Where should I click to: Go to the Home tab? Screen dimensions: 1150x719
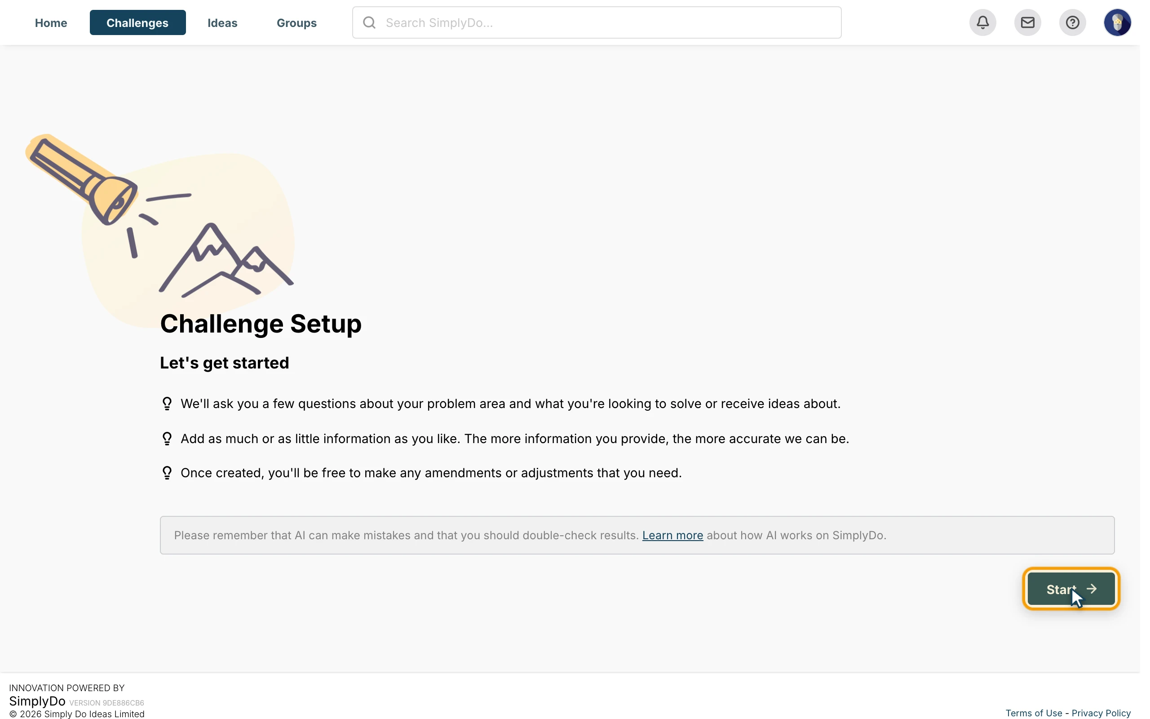click(51, 23)
